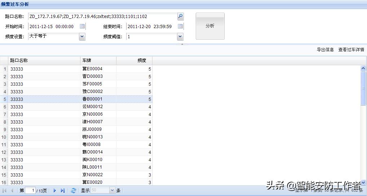The image size is (367, 196).
Task: Click 查看过车详情 link
Action: coord(351,50)
